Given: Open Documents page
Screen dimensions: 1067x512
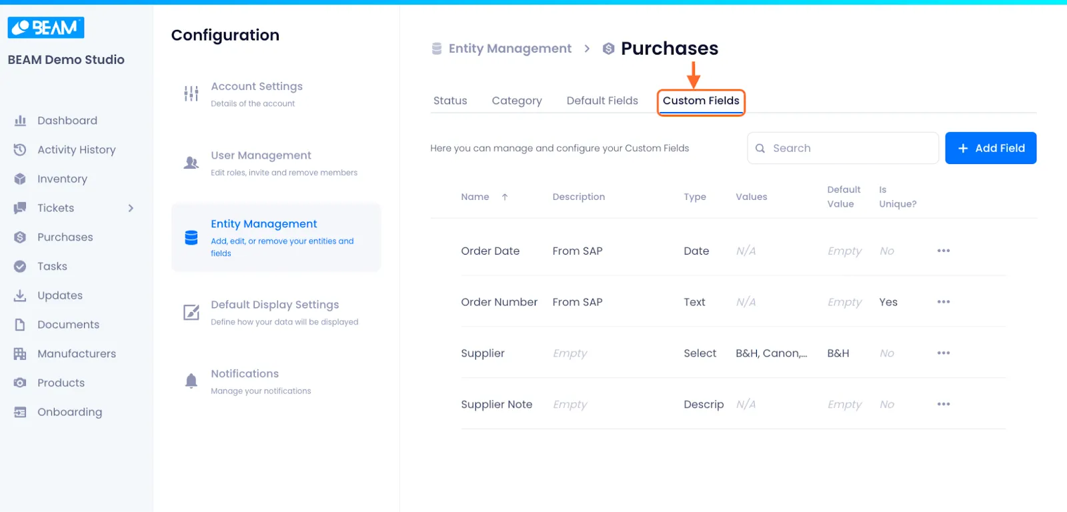Looking at the screenshot, I should pos(68,325).
